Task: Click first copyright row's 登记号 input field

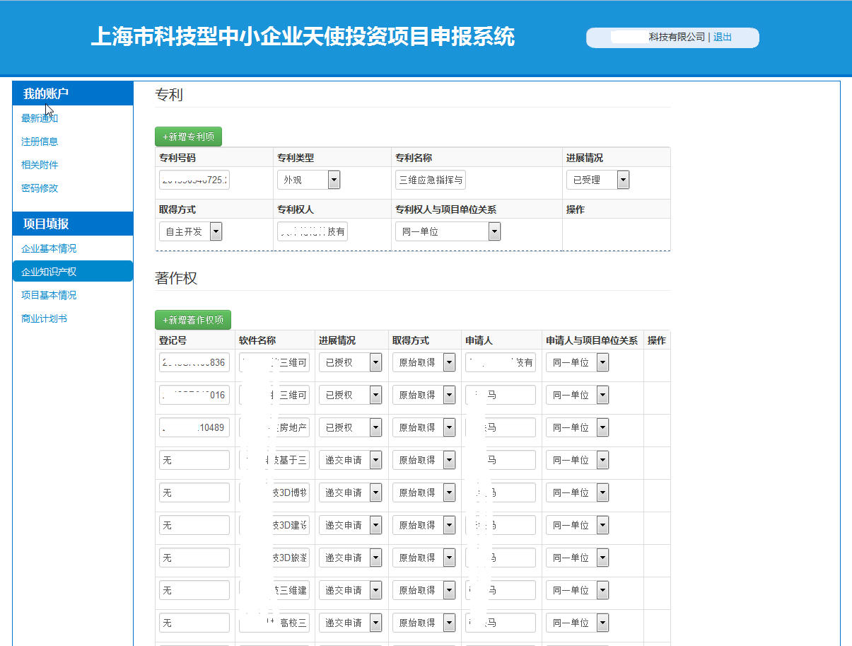Action: pyautogui.click(x=194, y=363)
